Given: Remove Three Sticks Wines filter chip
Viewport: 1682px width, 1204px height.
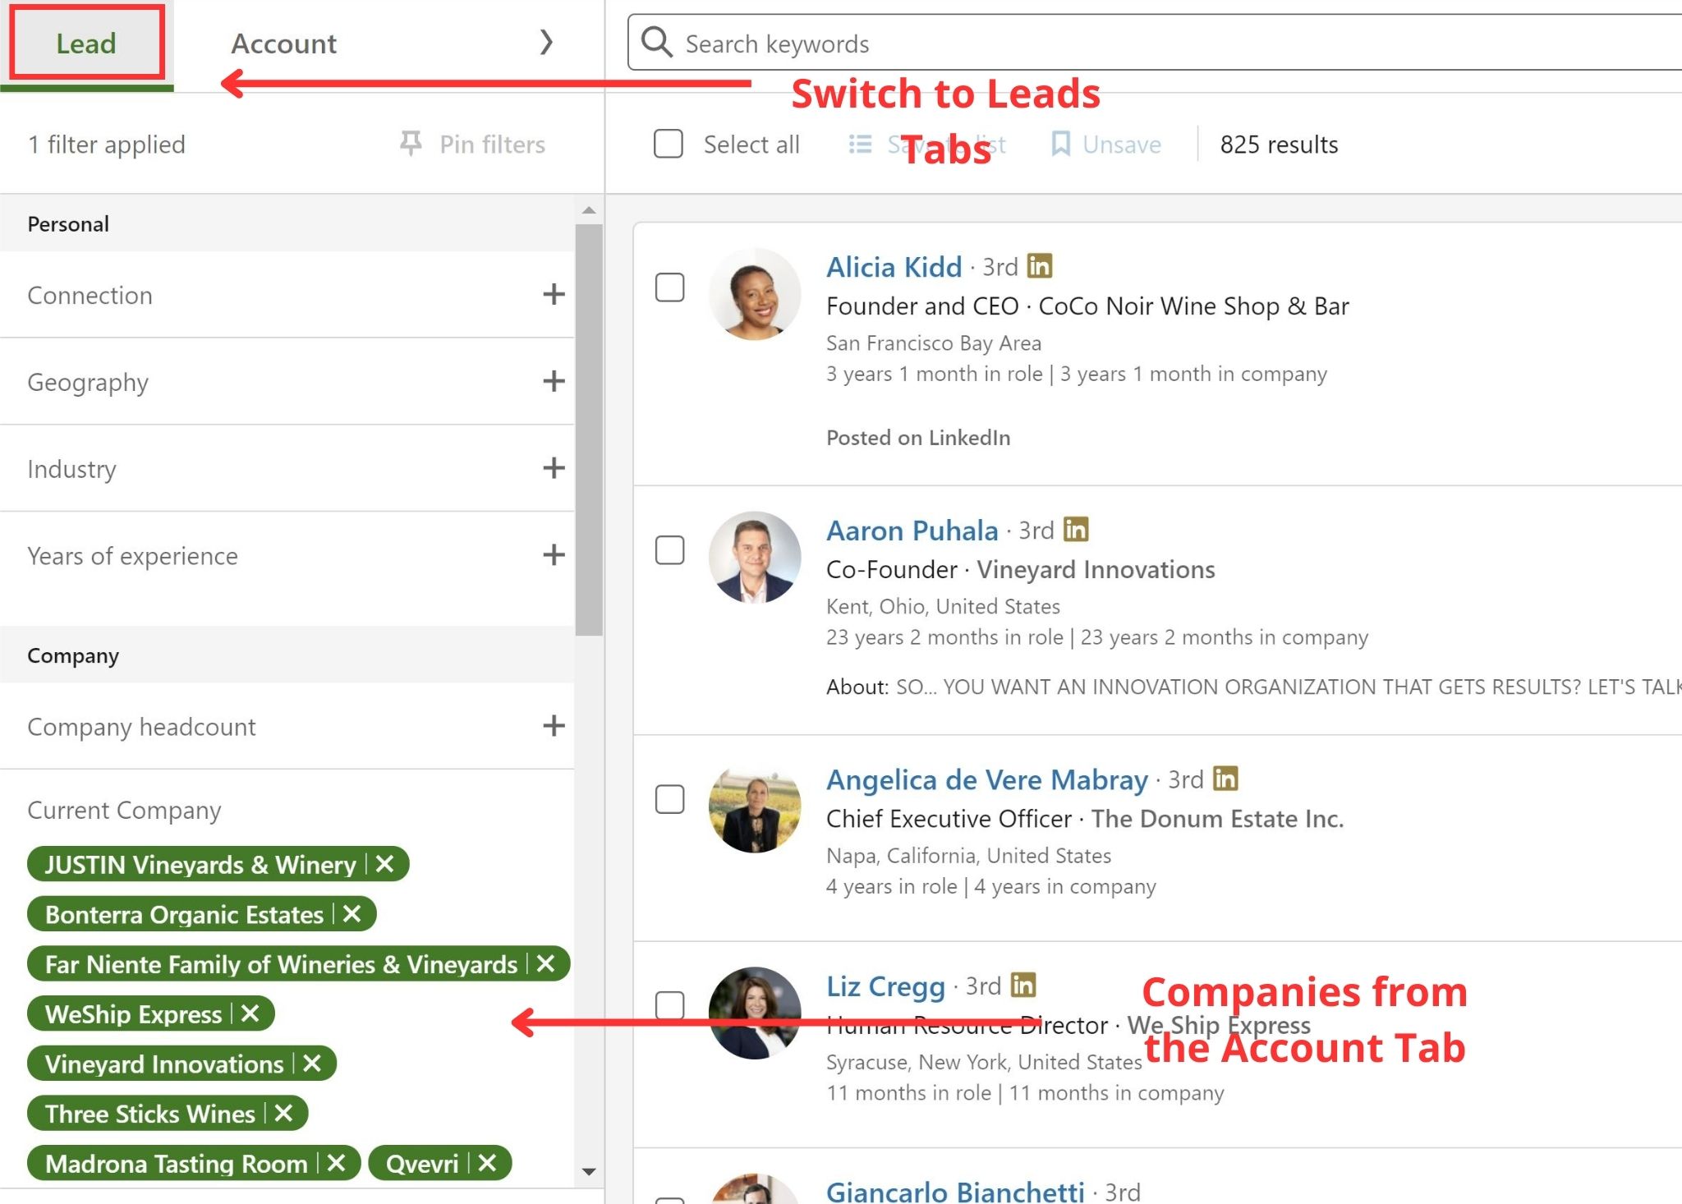Looking at the screenshot, I should point(283,1113).
